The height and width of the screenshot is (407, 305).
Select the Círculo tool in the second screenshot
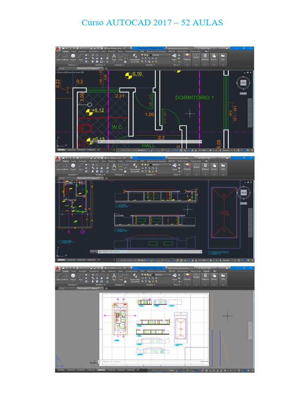73,167
